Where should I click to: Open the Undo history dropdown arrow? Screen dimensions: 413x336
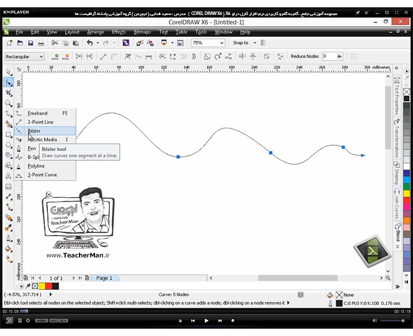(x=98, y=43)
